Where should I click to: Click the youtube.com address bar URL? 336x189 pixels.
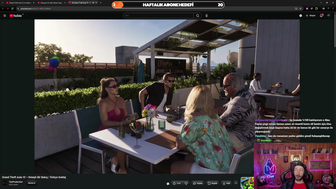tap(36, 8)
